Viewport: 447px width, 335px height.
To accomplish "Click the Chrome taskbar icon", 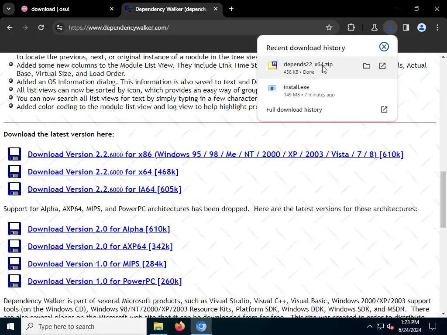I will click(201, 326).
